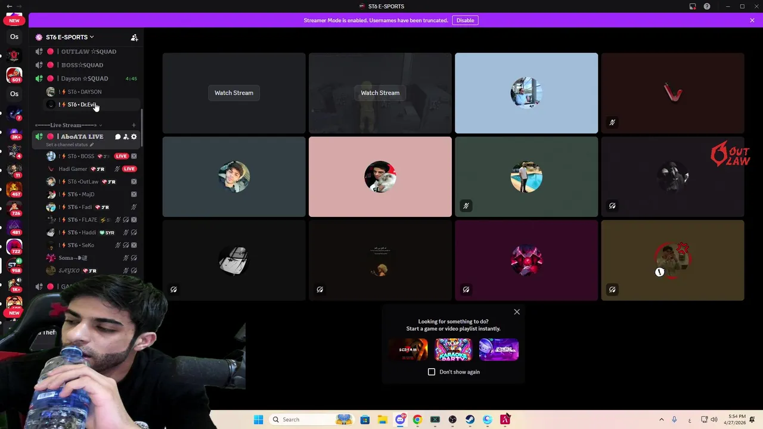The image size is (763, 429).
Task: Check the Don't show again checkbox
Action: click(x=432, y=372)
